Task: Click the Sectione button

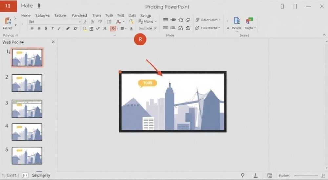Action: (148, 28)
